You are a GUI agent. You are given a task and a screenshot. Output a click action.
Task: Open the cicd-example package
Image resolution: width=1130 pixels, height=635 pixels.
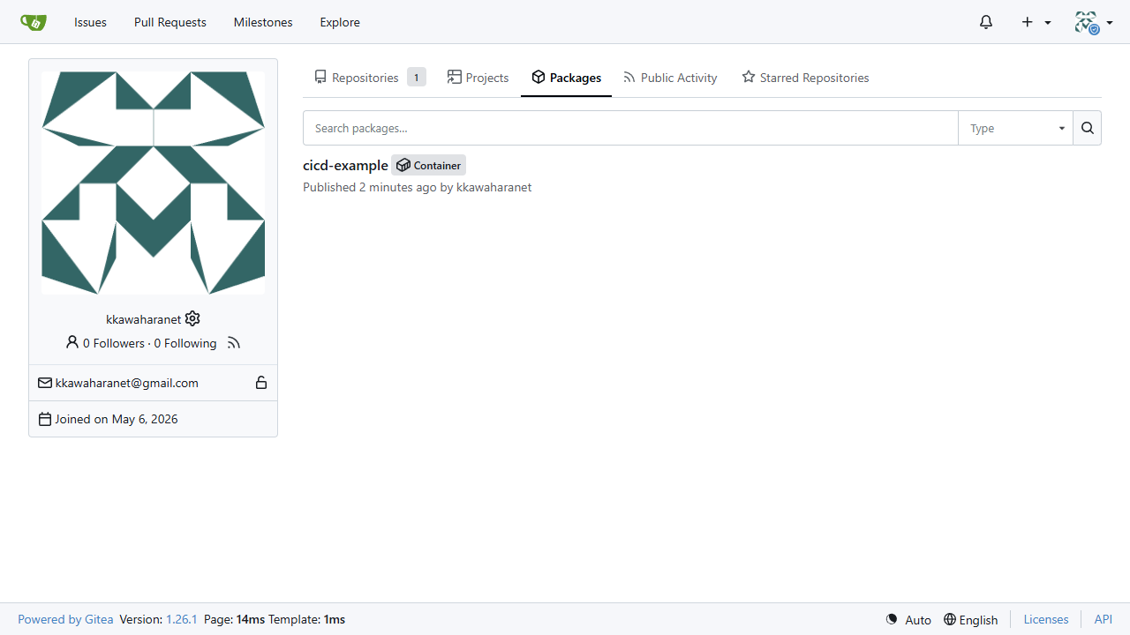pyautogui.click(x=345, y=165)
